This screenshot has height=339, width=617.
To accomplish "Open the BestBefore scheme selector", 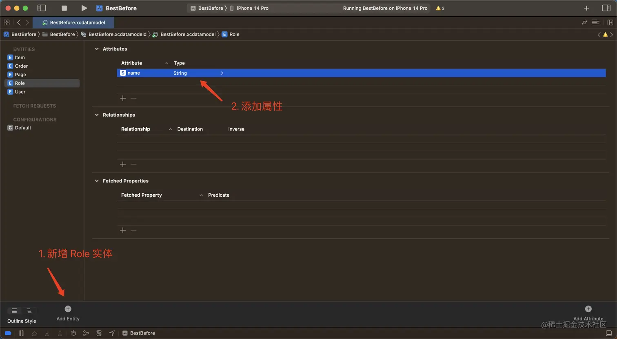I will coord(207,8).
